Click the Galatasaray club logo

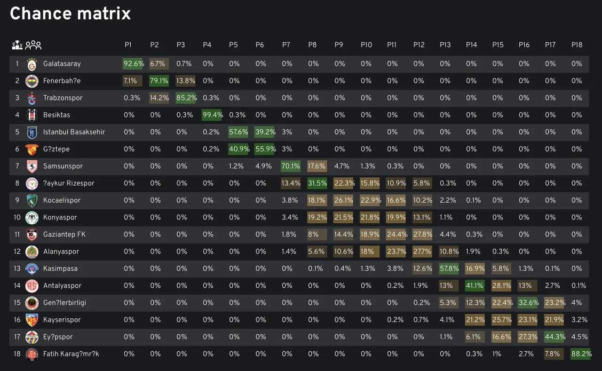pyautogui.click(x=32, y=64)
